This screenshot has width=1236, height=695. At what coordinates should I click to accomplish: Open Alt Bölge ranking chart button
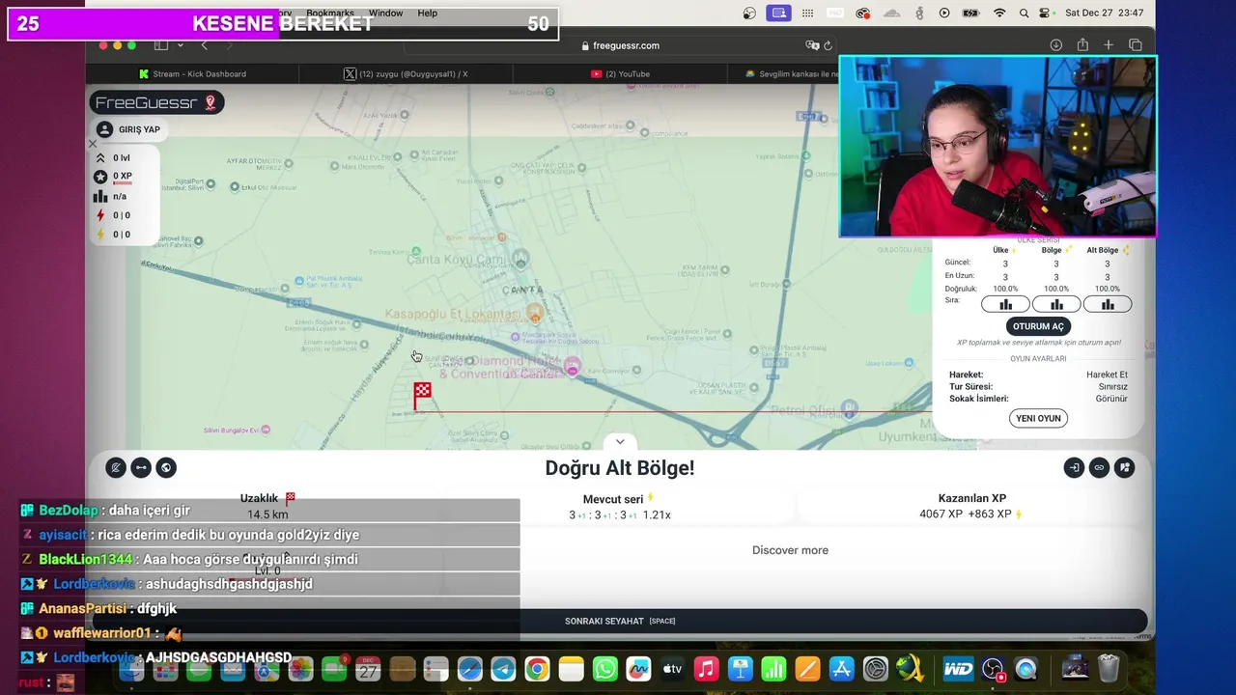[x=1108, y=304]
